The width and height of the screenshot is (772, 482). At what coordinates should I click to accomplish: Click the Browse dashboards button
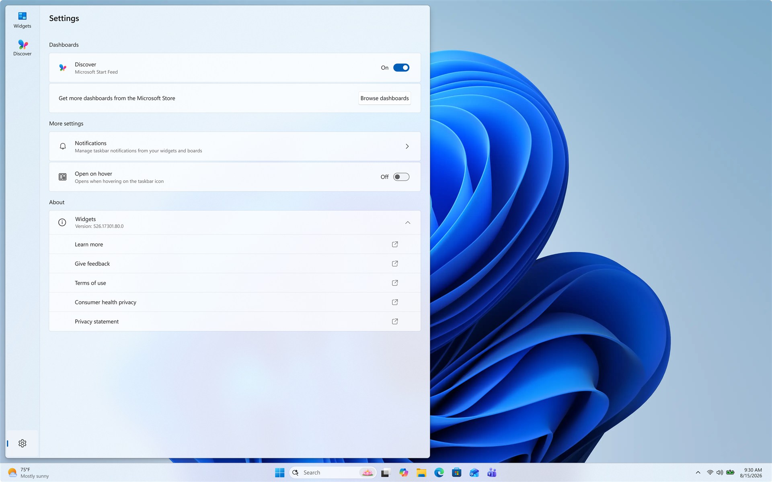[384, 98]
